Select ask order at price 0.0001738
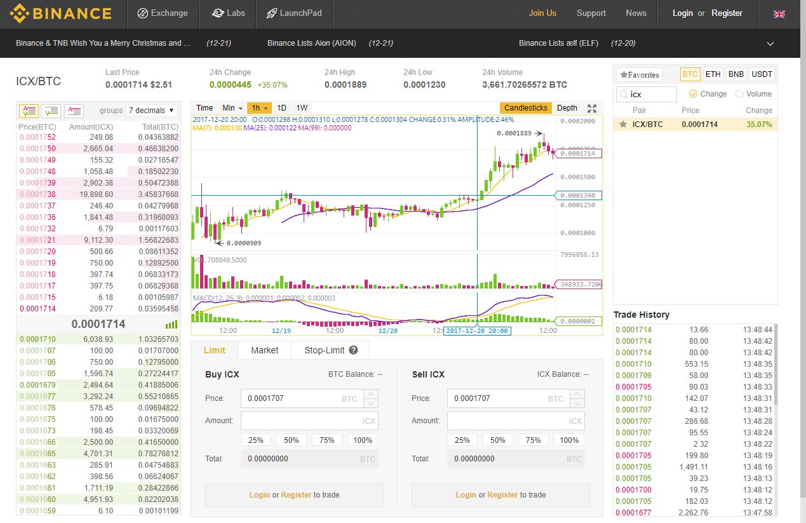 [99, 194]
